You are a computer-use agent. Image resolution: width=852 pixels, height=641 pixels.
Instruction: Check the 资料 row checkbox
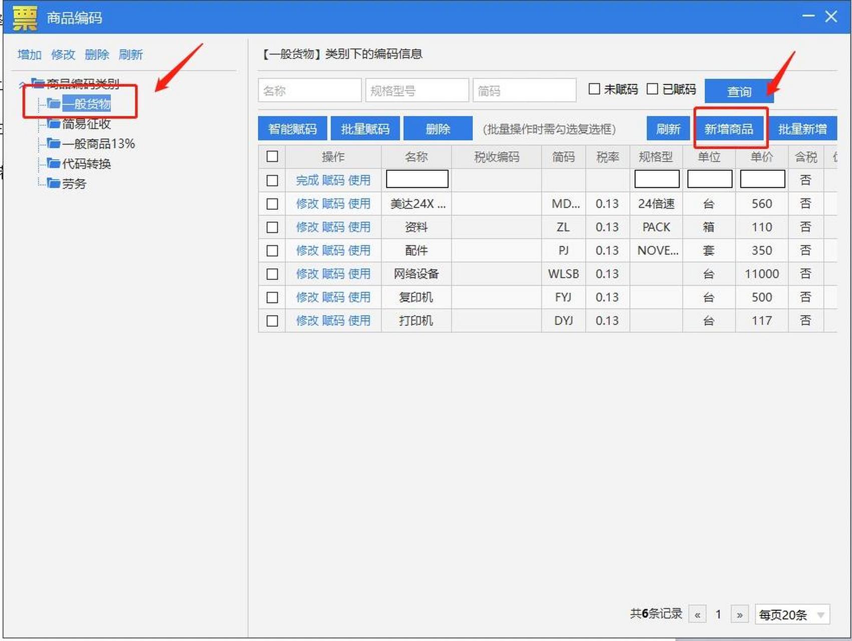(272, 227)
